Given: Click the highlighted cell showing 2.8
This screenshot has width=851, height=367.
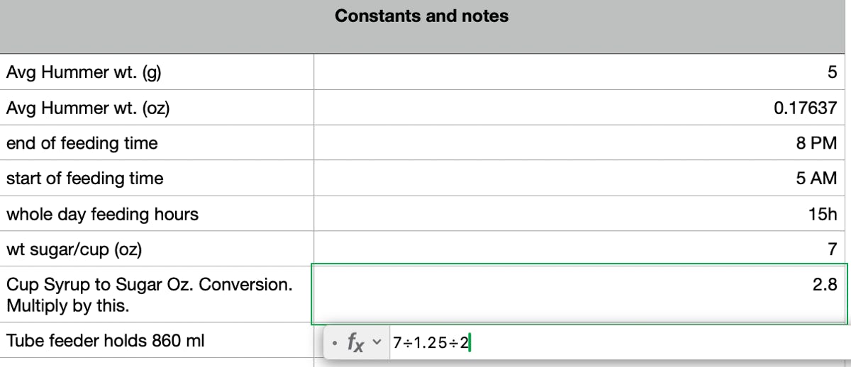Looking at the screenshot, I should click(580, 294).
